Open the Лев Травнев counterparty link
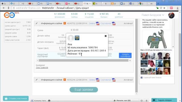The width and height of the screenshot is (182, 102). (x=42, y=67)
